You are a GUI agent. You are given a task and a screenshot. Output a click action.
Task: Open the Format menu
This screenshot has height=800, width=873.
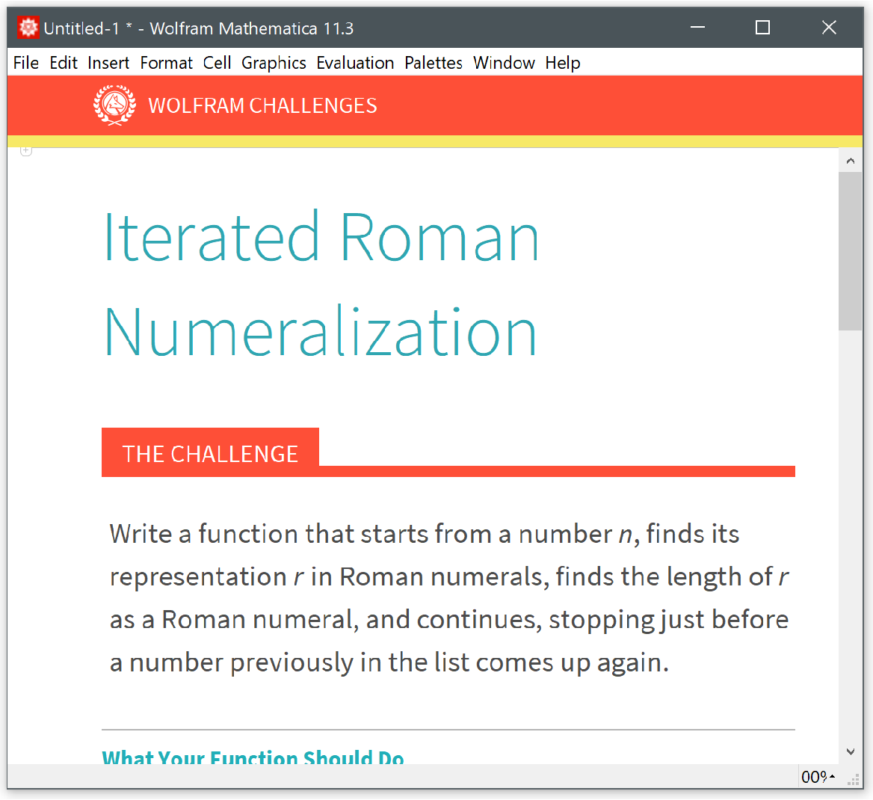(x=166, y=63)
